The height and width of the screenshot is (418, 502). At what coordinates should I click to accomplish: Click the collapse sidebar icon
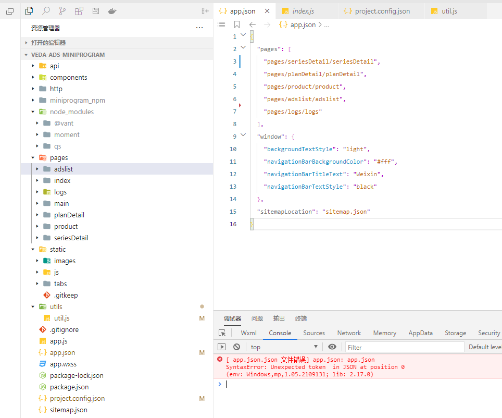click(x=205, y=11)
